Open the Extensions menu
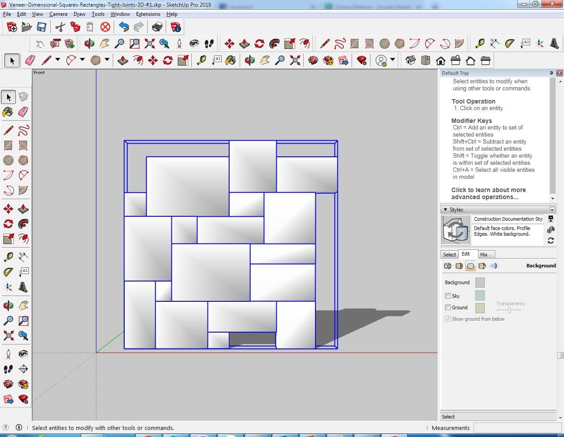Image resolution: width=564 pixels, height=437 pixels. (148, 14)
